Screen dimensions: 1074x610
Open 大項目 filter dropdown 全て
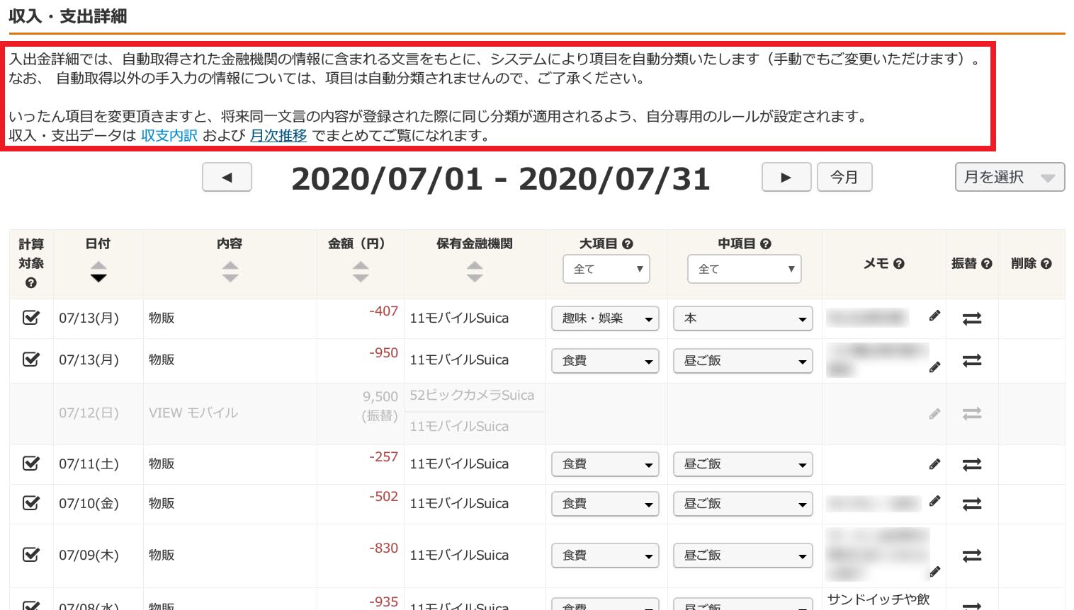click(x=606, y=269)
